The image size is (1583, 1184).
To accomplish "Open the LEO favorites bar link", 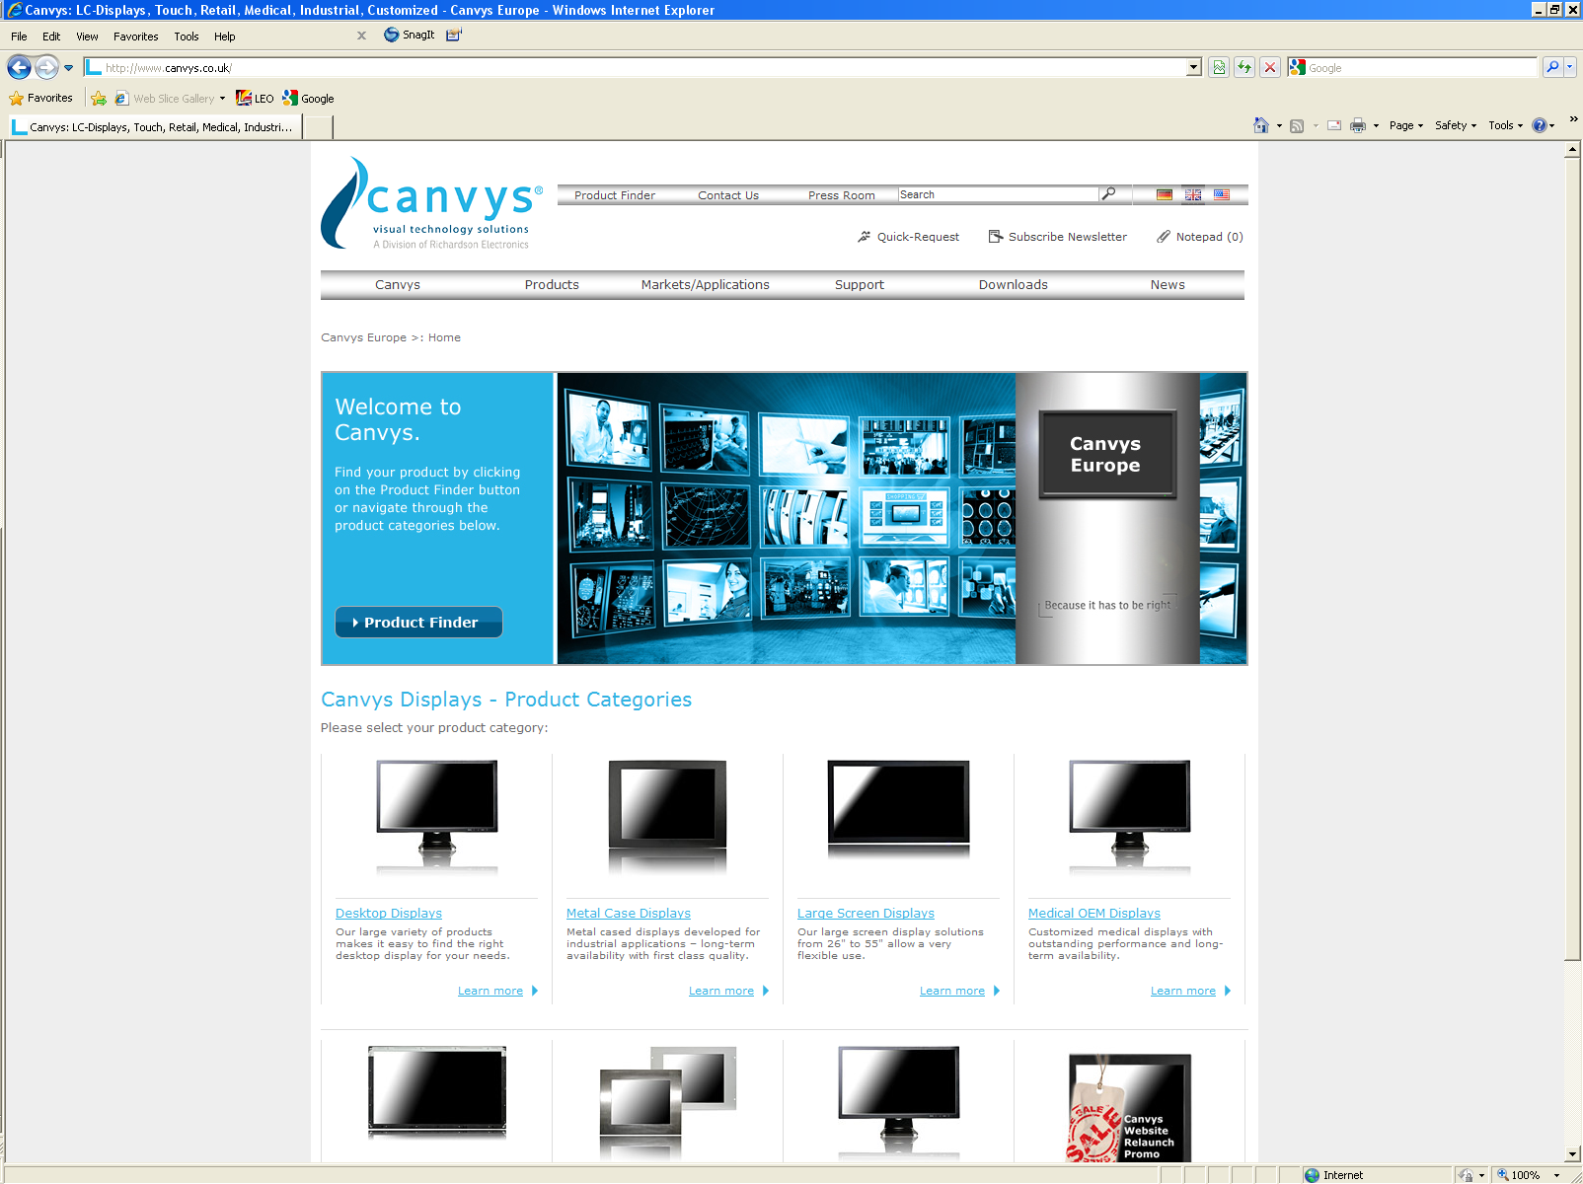I will coord(255,98).
